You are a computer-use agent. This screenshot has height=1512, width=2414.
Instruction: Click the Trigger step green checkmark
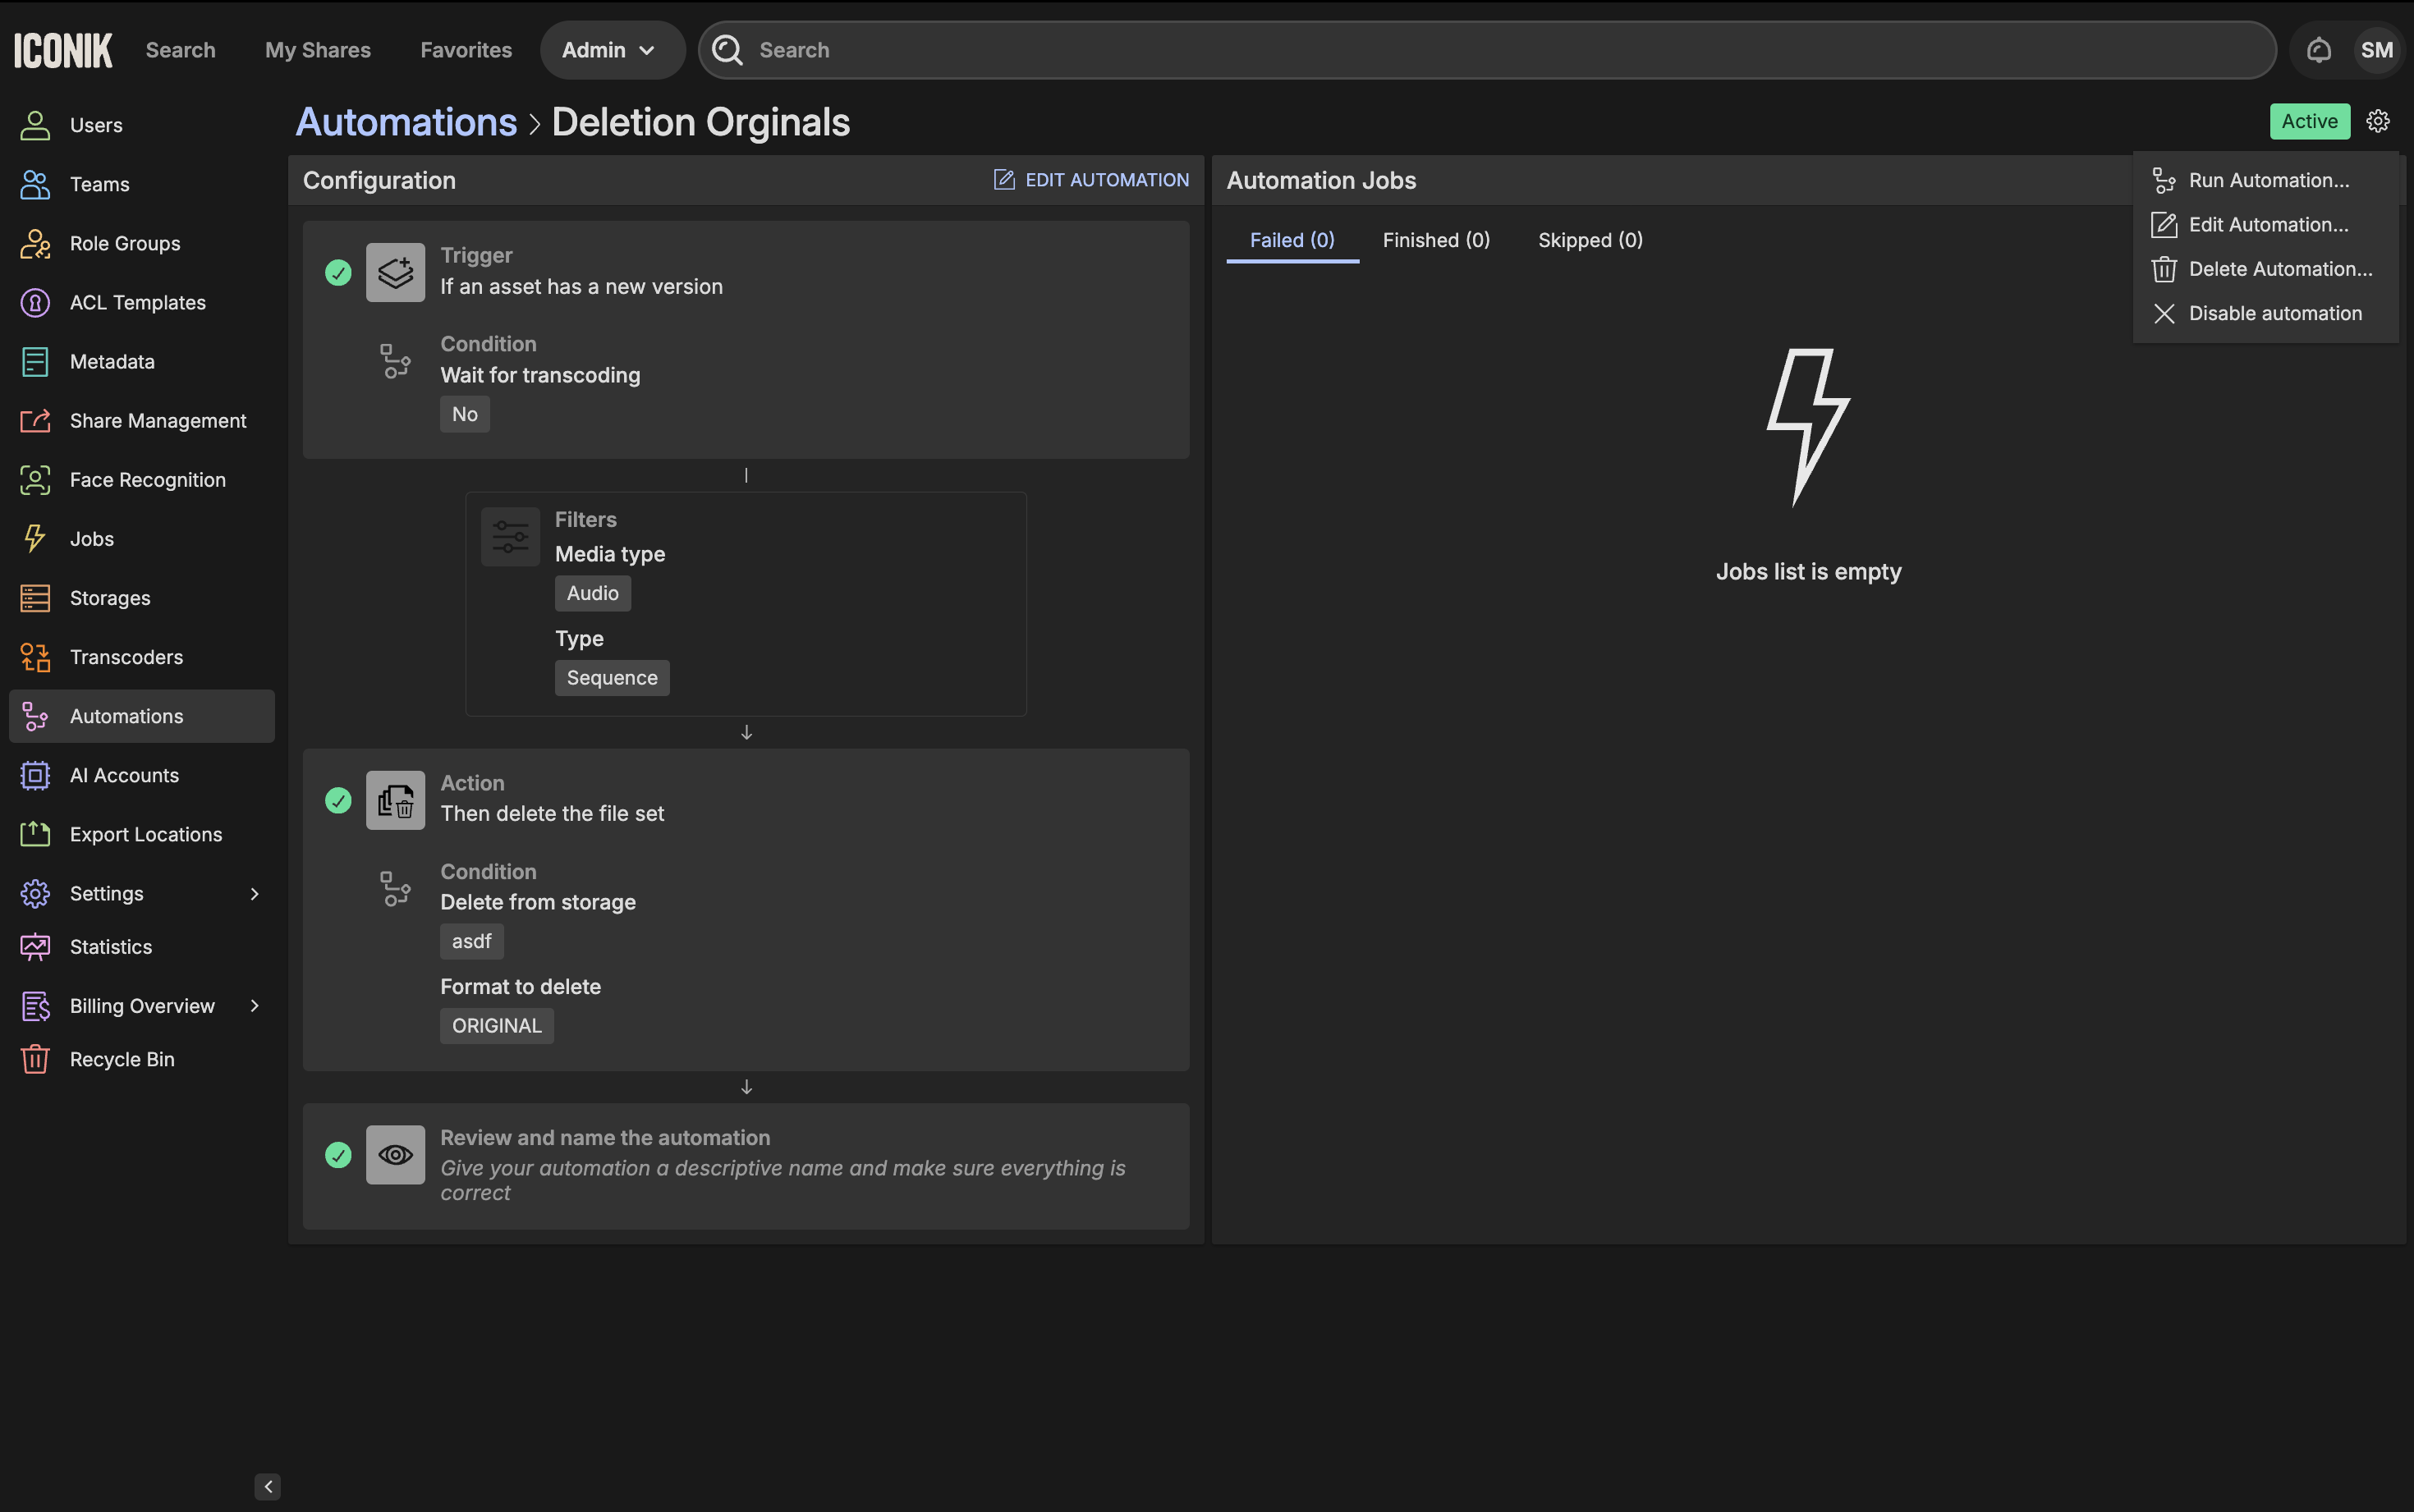click(x=338, y=272)
